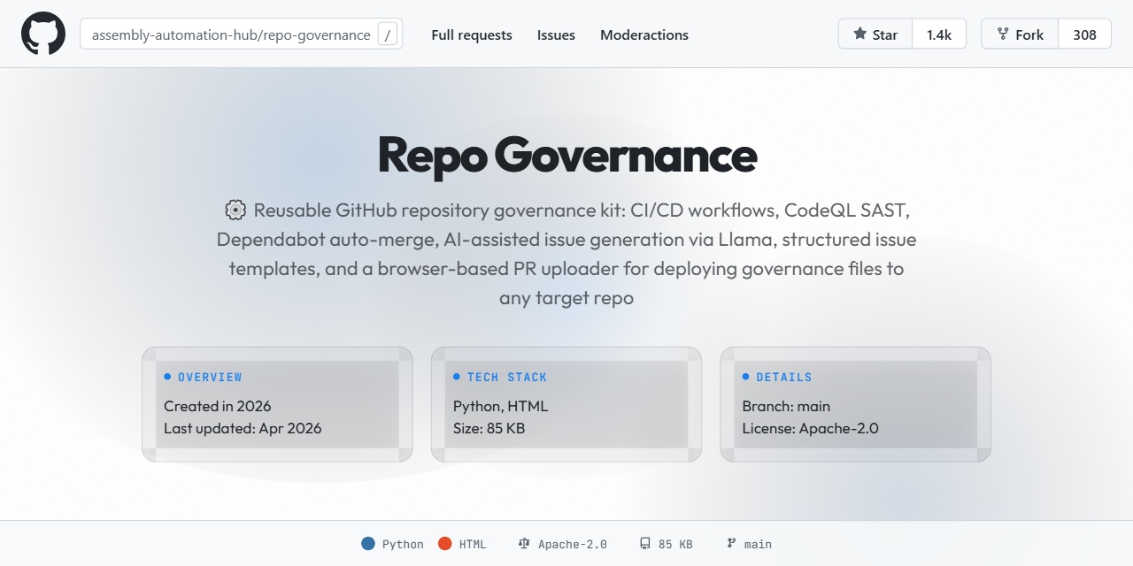Expand the DETAILS card

click(x=855, y=403)
